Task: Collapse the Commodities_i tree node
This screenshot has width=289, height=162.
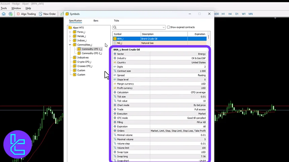Action: pyautogui.click(x=70, y=45)
